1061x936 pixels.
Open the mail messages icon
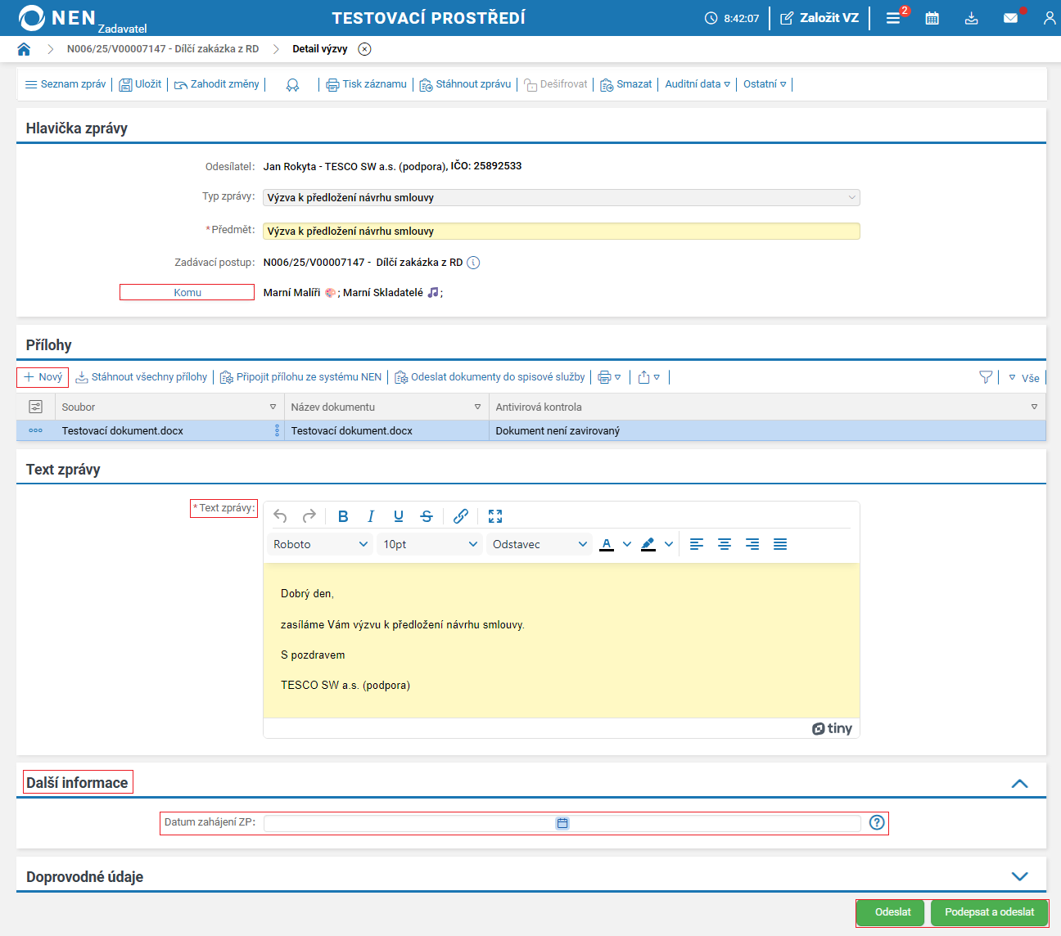[1011, 18]
